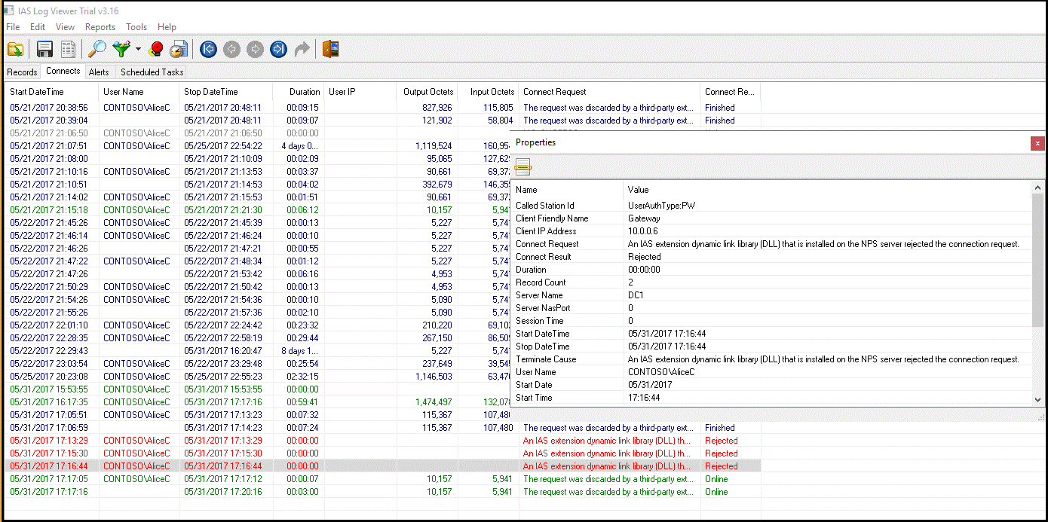Viewport: 1048px width, 522px height.
Task: Open the scheduled tasks tool
Action: pos(178,48)
